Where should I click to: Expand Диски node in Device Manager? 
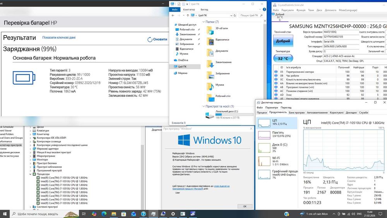[x=31, y=127]
